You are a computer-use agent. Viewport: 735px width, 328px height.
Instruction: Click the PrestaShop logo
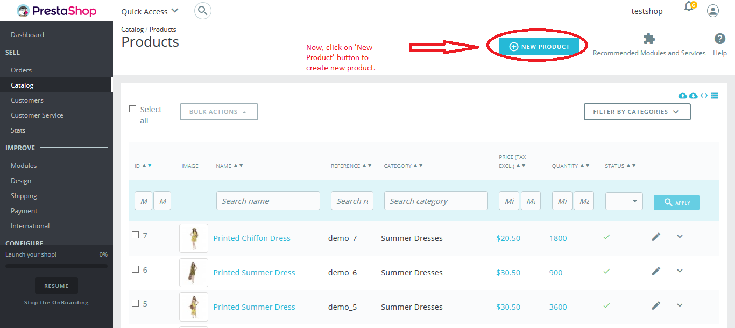click(x=56, y=11)
